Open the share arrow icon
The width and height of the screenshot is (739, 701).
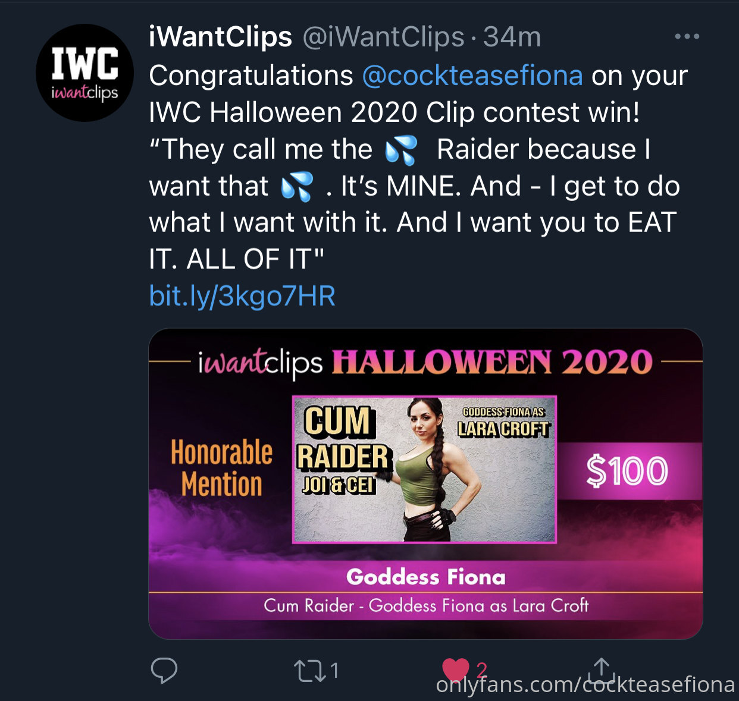pos(602,669)
